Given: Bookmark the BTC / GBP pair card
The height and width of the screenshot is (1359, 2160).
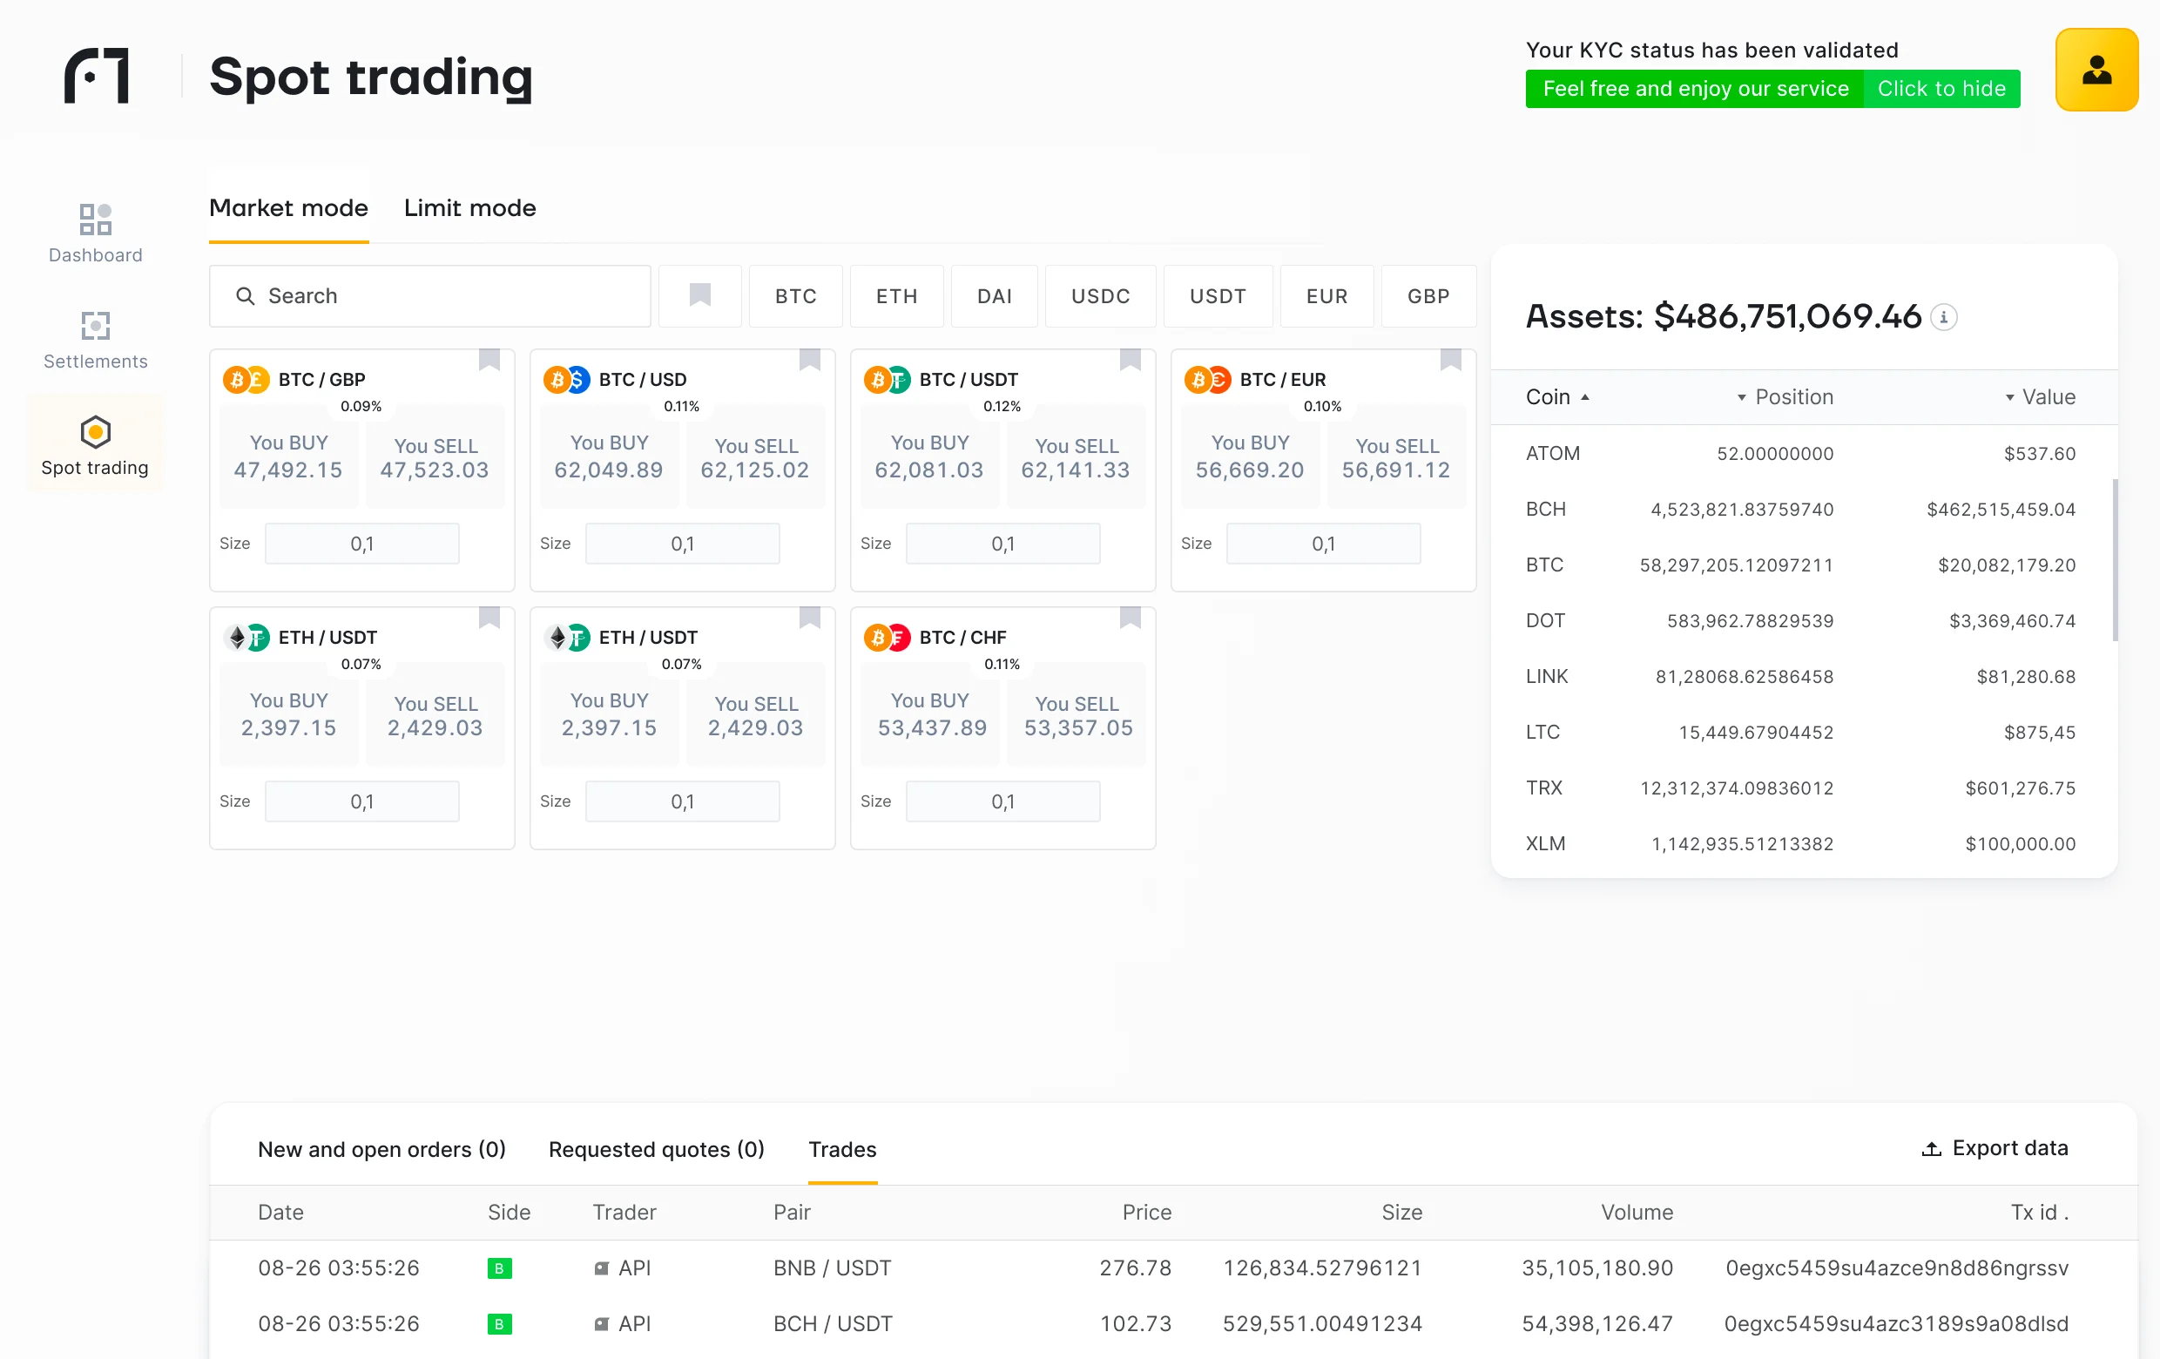Looking at the screenshot, I should tap(489, 358).
